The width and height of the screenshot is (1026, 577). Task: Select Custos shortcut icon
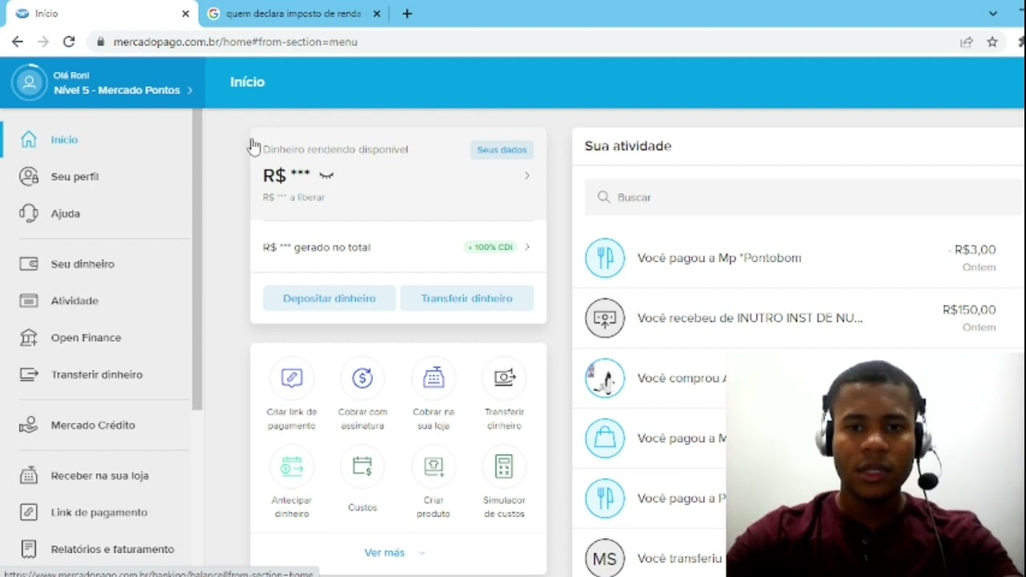(362, 466)
